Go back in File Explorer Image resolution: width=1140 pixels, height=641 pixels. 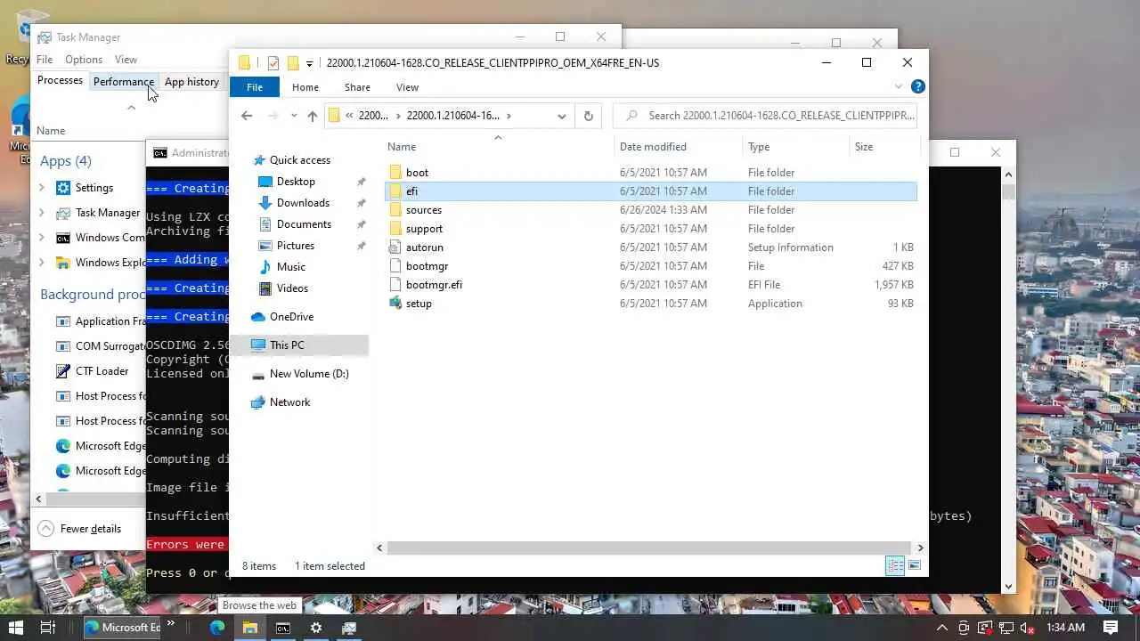(x=247, y=116)
